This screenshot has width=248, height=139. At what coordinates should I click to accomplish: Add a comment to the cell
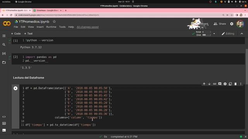coord(220,84)
